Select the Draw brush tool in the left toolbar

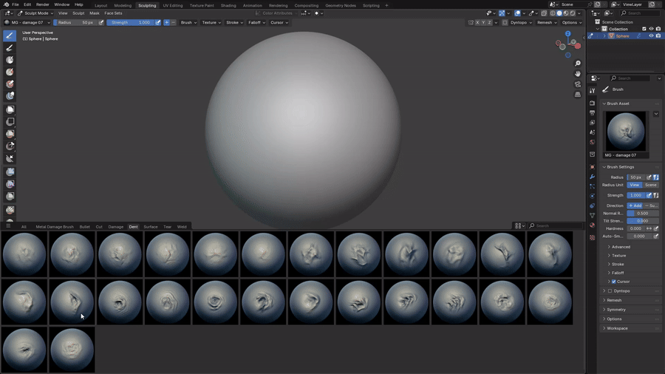[10, 35]
